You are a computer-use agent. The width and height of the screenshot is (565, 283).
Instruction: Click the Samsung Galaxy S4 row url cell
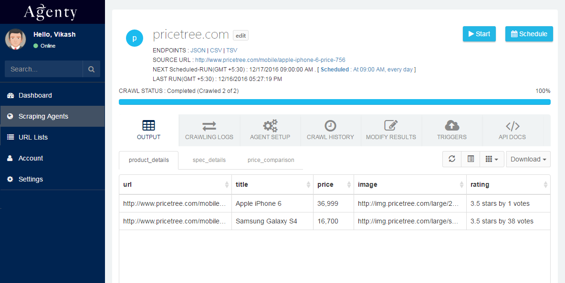176,221
